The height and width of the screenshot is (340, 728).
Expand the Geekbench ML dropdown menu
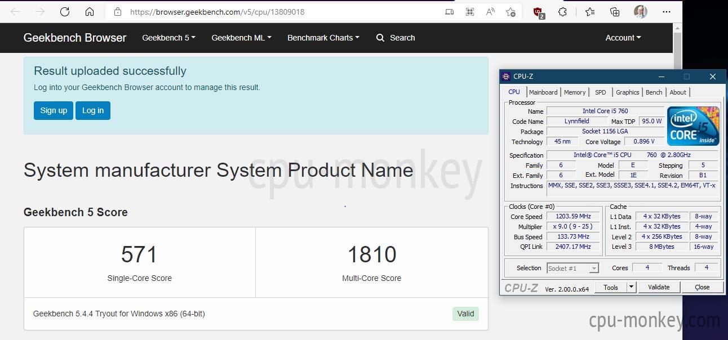241,38
